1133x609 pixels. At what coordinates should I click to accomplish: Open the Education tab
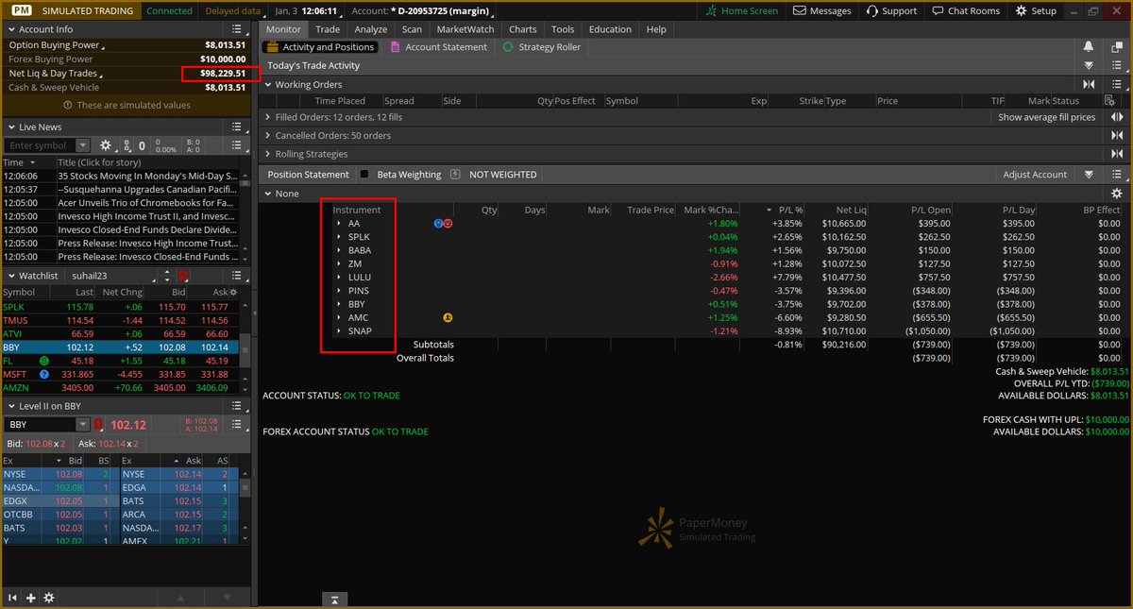pyautogui.click(x=610, y=29)
